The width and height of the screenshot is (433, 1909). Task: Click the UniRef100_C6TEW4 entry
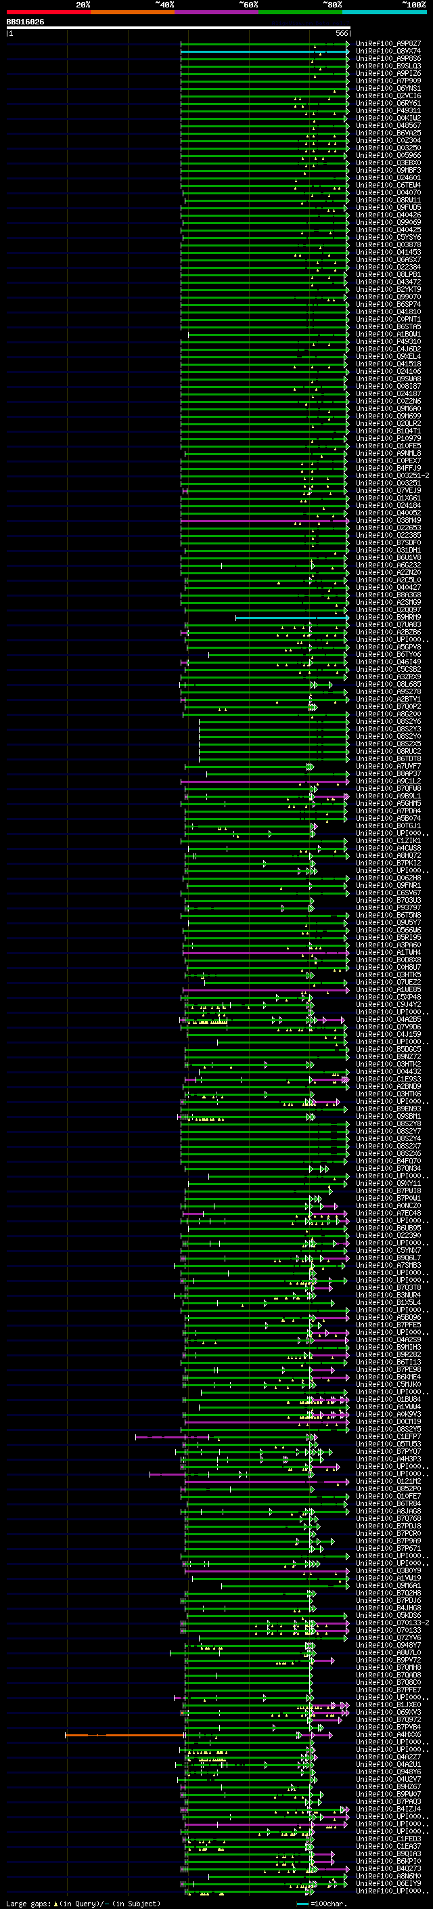point(388,186)
